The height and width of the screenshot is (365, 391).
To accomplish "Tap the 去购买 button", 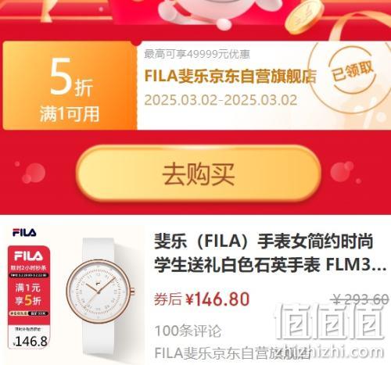I will click(x=198, y=174).
